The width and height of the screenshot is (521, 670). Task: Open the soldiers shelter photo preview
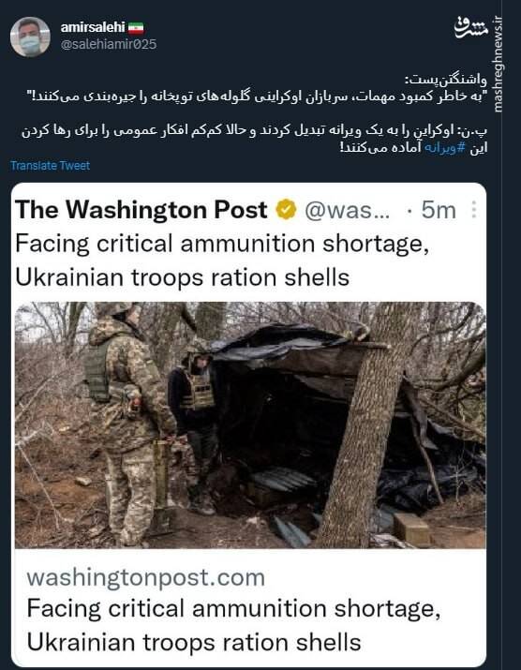tap(250, 425)
